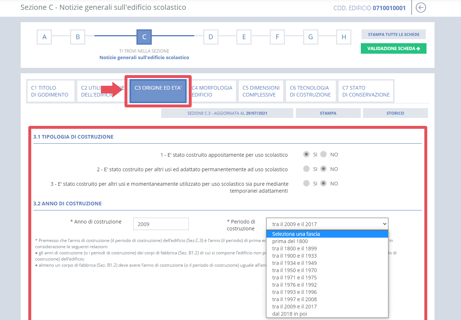
Task: Click the Anno di costruzione input field
Action: 160,223
